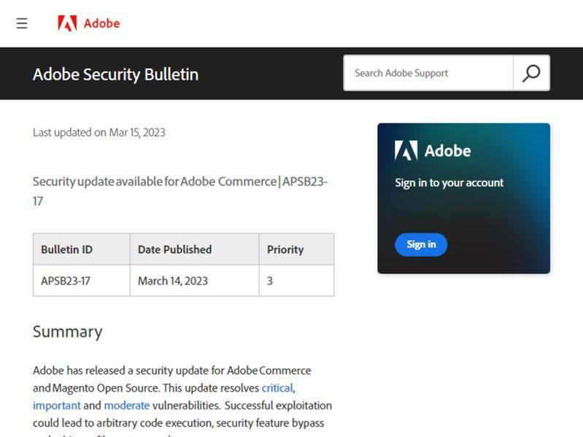This screenshot has width=583, height=437.
Task: Open the hamburger navigation menu
Action: [22, 23]
